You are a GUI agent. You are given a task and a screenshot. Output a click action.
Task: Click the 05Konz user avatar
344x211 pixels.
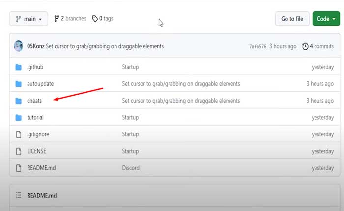point(19,46)
